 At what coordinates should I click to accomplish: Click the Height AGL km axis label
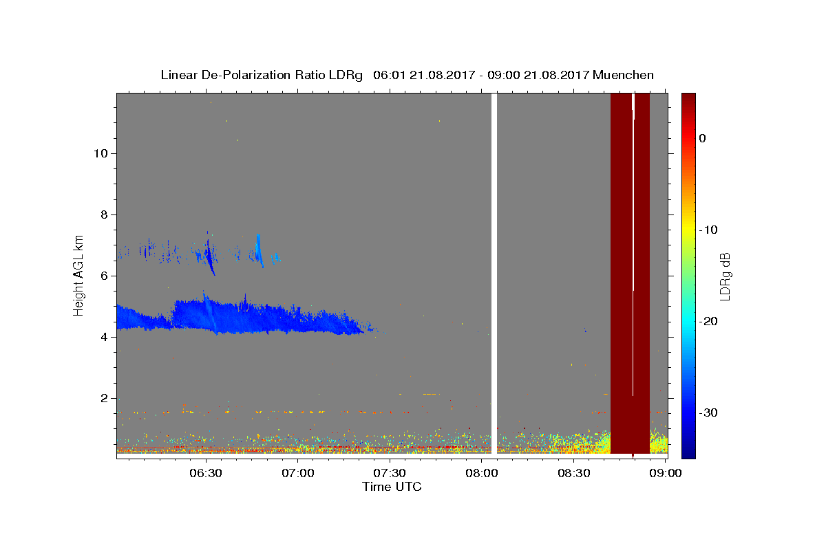(79, 274)
